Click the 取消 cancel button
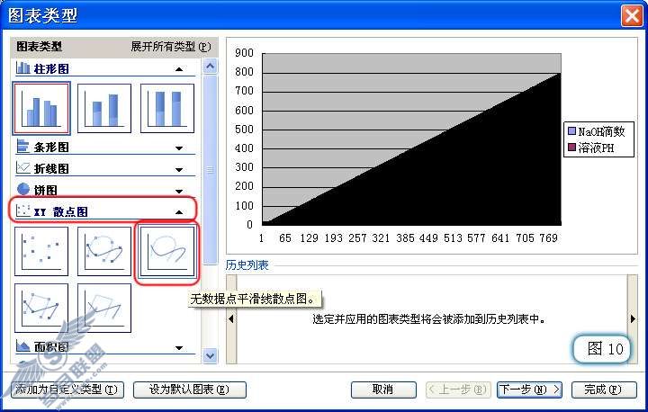Image resolution: width=648 pixels, height=412 pixels. point(383,390)
